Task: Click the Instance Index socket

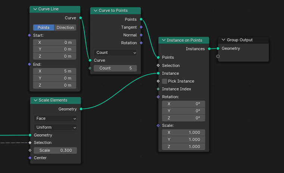Action: pos(158,89)
